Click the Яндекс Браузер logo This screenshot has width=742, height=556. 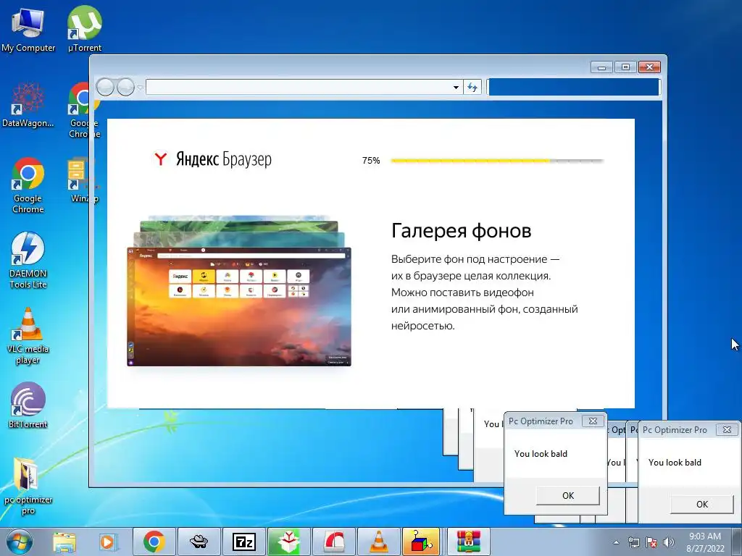pos(213,159)
